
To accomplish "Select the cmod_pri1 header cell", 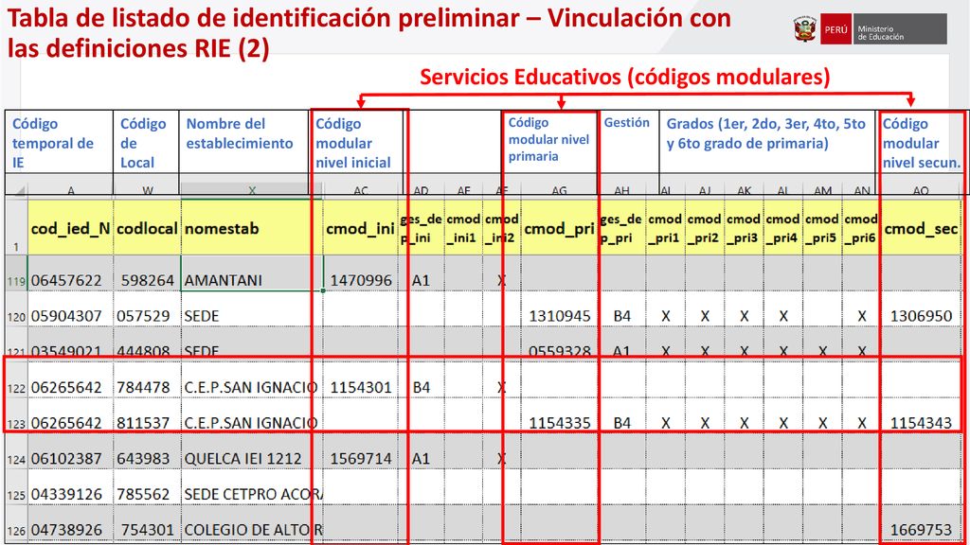I will pos(665,228).
